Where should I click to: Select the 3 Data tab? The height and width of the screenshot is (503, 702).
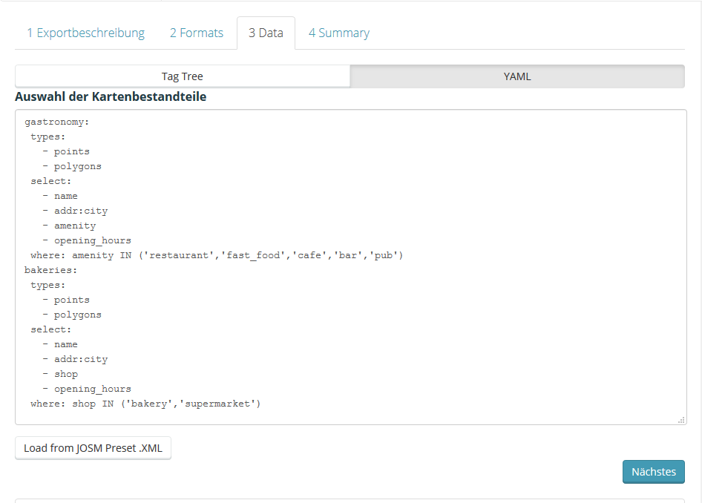(x=266, y=33)
